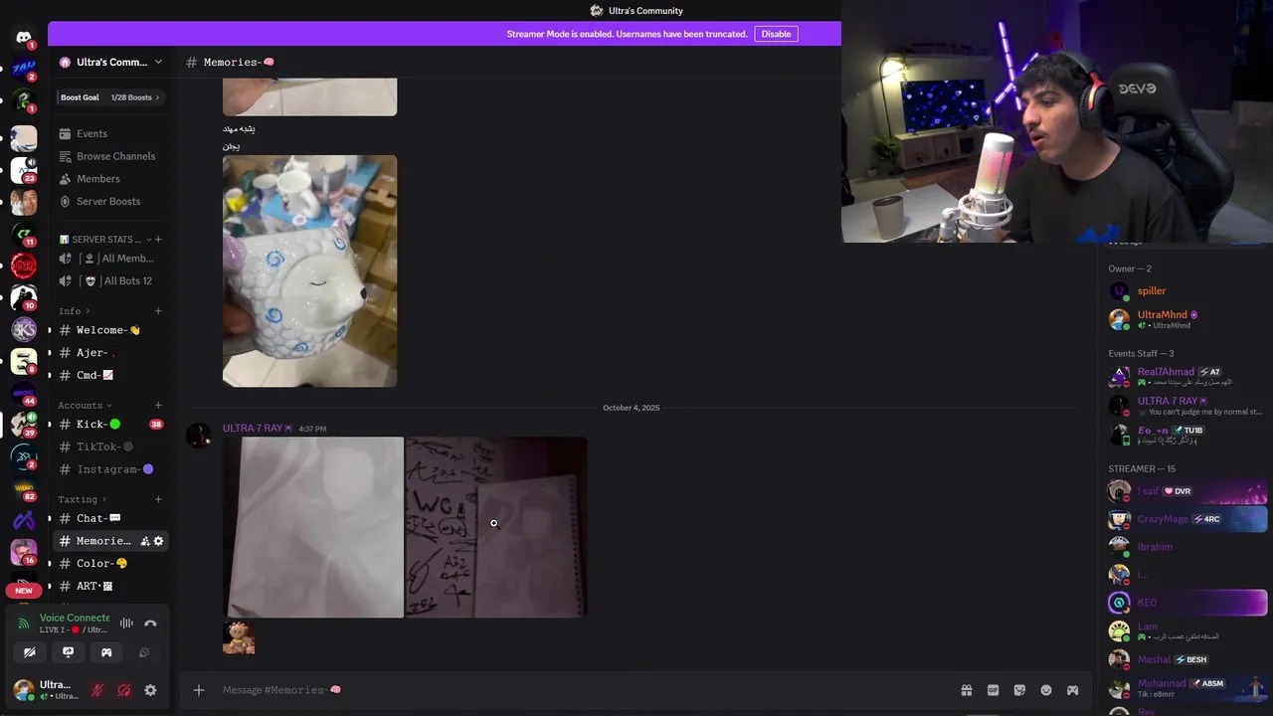Open apps launcher in message bar
1273x716 pixels.
click(x=1072, y=690)
